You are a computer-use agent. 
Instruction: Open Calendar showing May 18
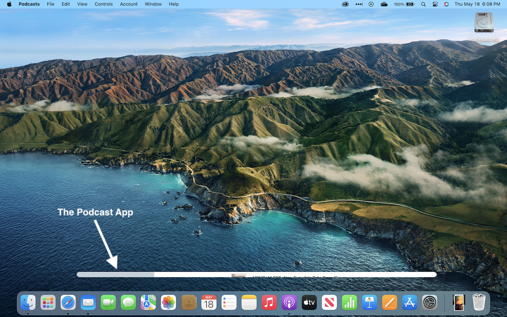(x=209, y=303)
